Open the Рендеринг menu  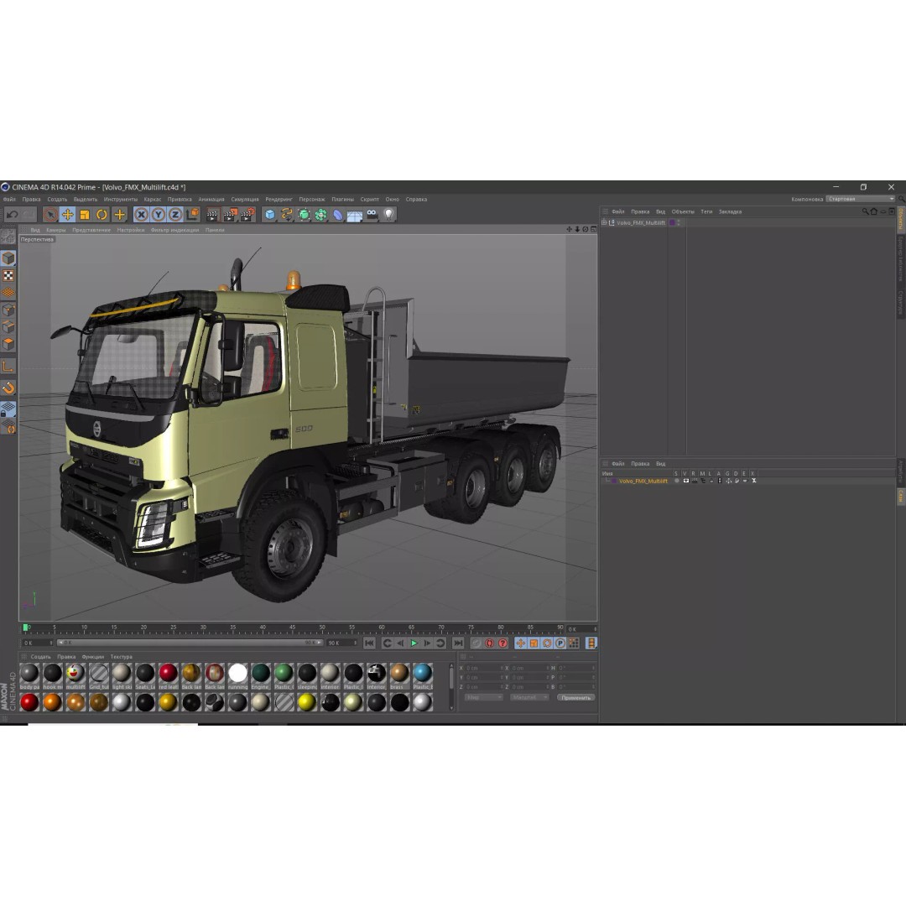coord(279,200)
